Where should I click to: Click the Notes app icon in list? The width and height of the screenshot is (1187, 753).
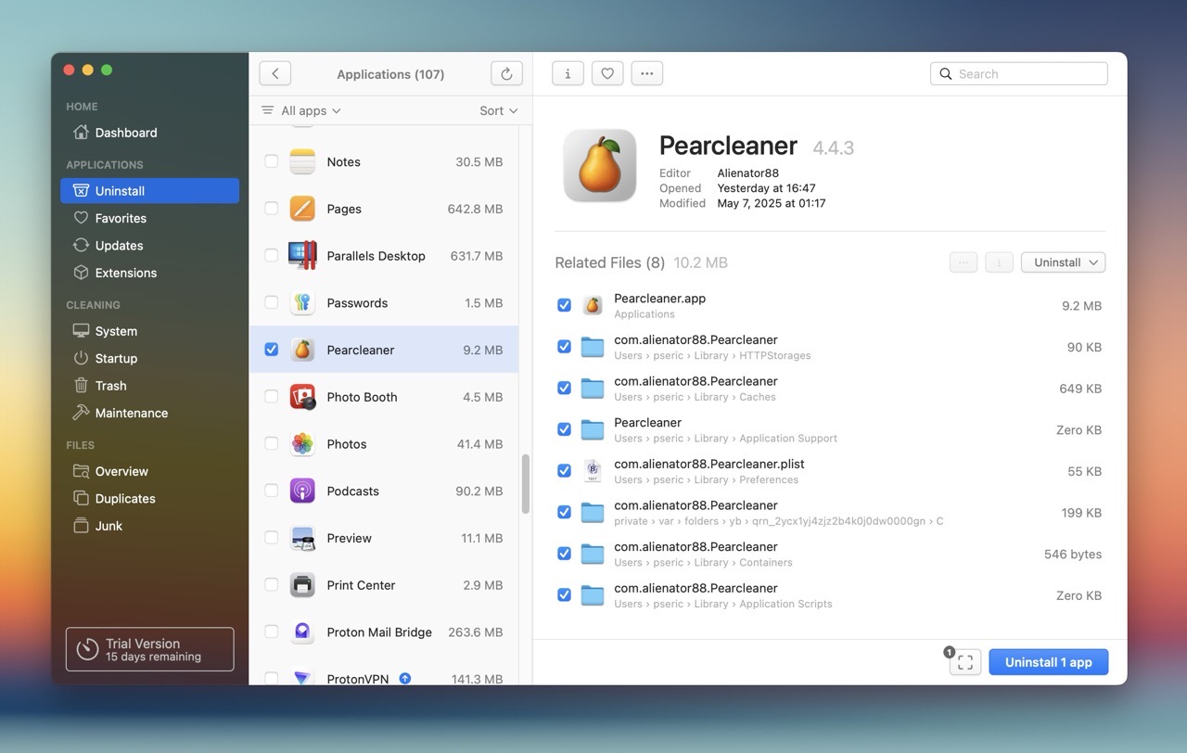[302, 161]
